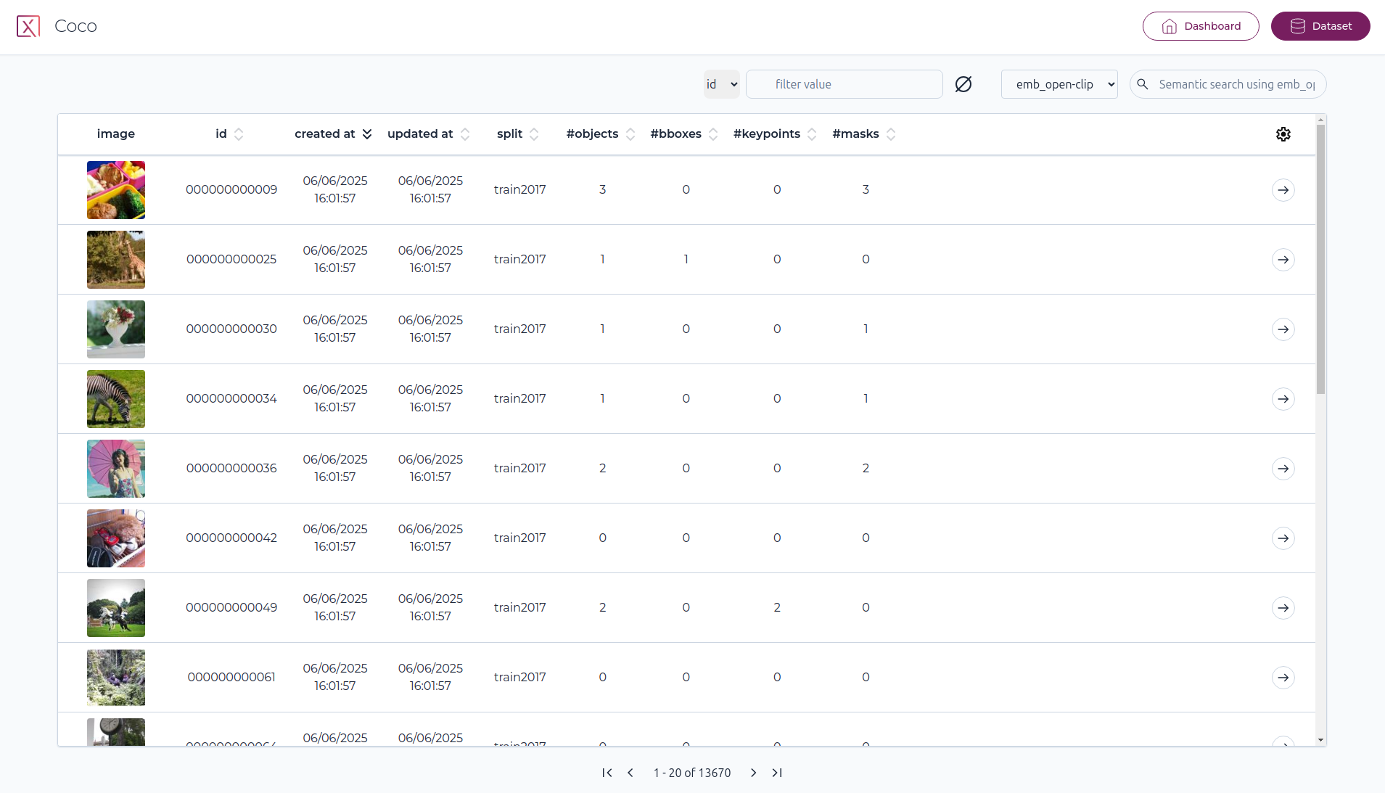Go to next page of results
This screenshot has width=1385, height=793.
754,773
